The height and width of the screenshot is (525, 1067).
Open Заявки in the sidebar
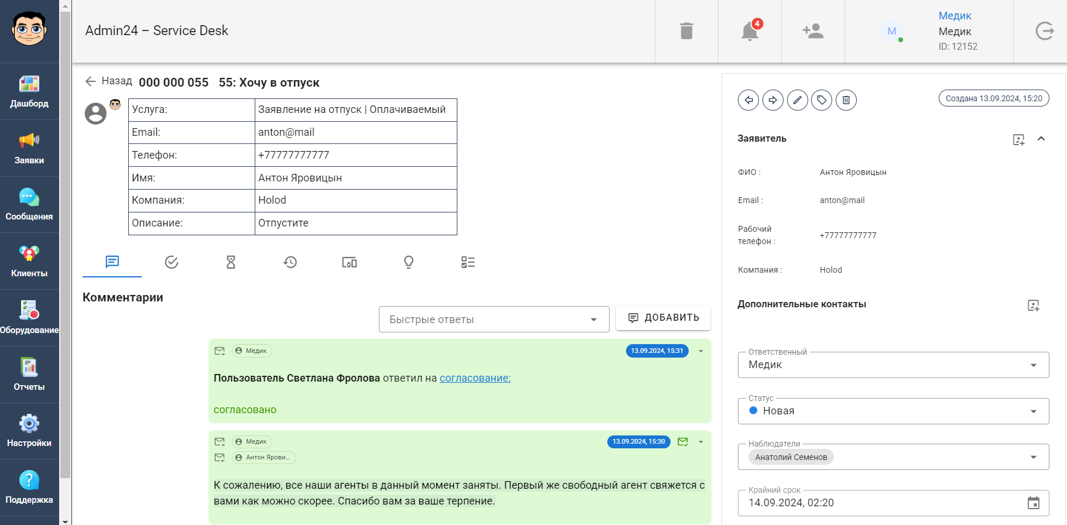(x=29, y=148)
